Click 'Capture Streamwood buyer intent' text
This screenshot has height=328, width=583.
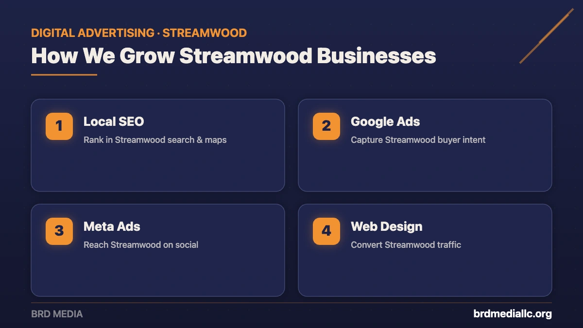tap(418, 140)
